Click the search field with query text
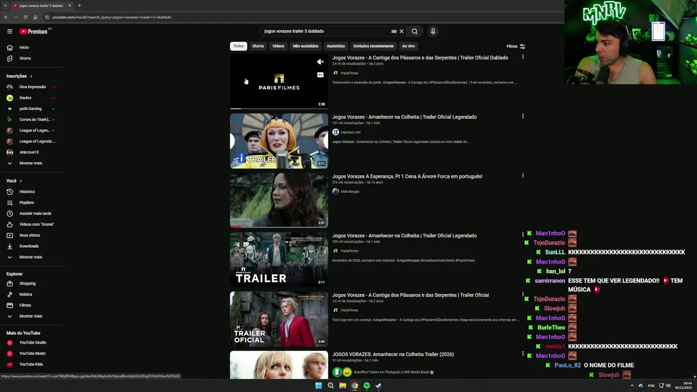The width and height of the screenshot is (697, 392). tap(326, 32)
